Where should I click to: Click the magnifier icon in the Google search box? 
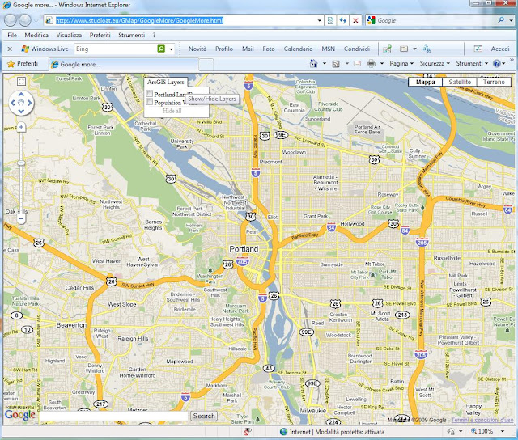tap(501, 20)
